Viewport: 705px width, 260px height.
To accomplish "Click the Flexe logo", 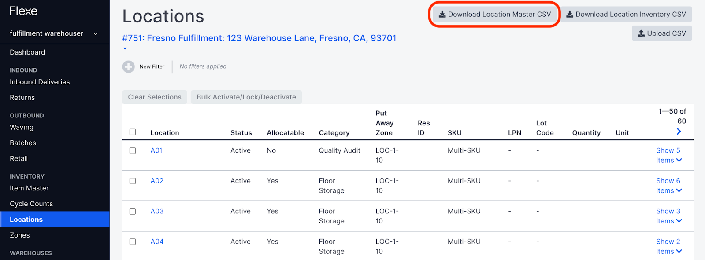I will coord(23,11).
